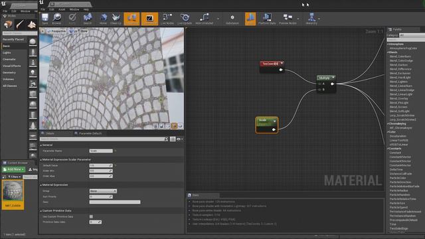Click the Apply checkmark toolbar icon
The width and height of the screenshot is (425, 239).
pos(72,19)
